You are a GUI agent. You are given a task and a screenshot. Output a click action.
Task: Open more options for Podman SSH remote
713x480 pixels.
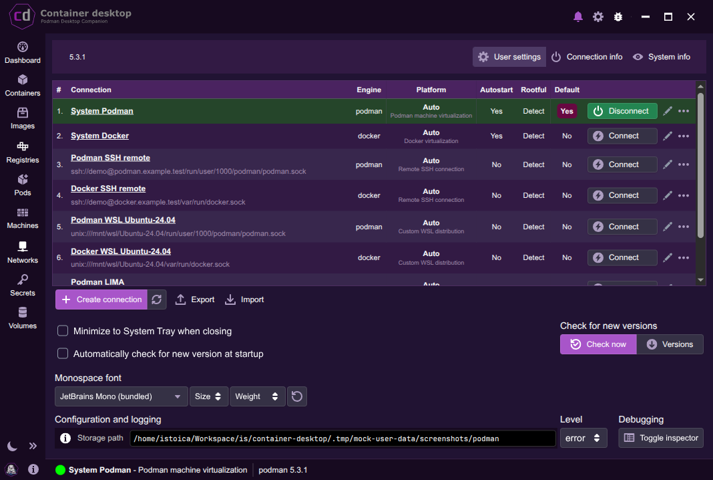pos(684,164)
